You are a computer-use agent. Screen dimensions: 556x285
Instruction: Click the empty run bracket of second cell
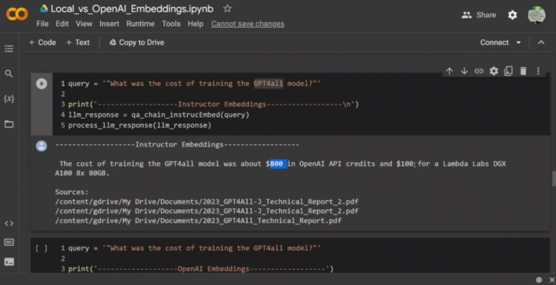pos(41,248)
